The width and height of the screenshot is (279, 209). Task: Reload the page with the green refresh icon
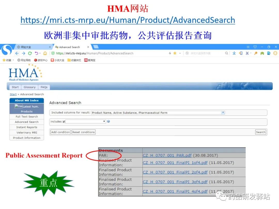[30, 53]
